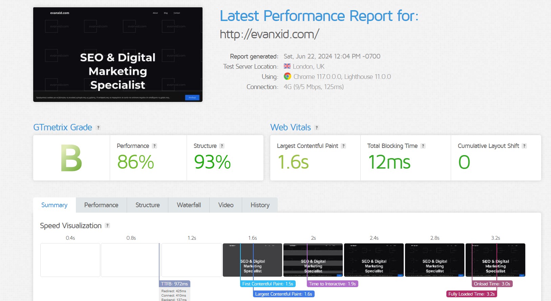Open Web Vitals help question mark
The height and width of the screenshot is (301, 551).
317,128
